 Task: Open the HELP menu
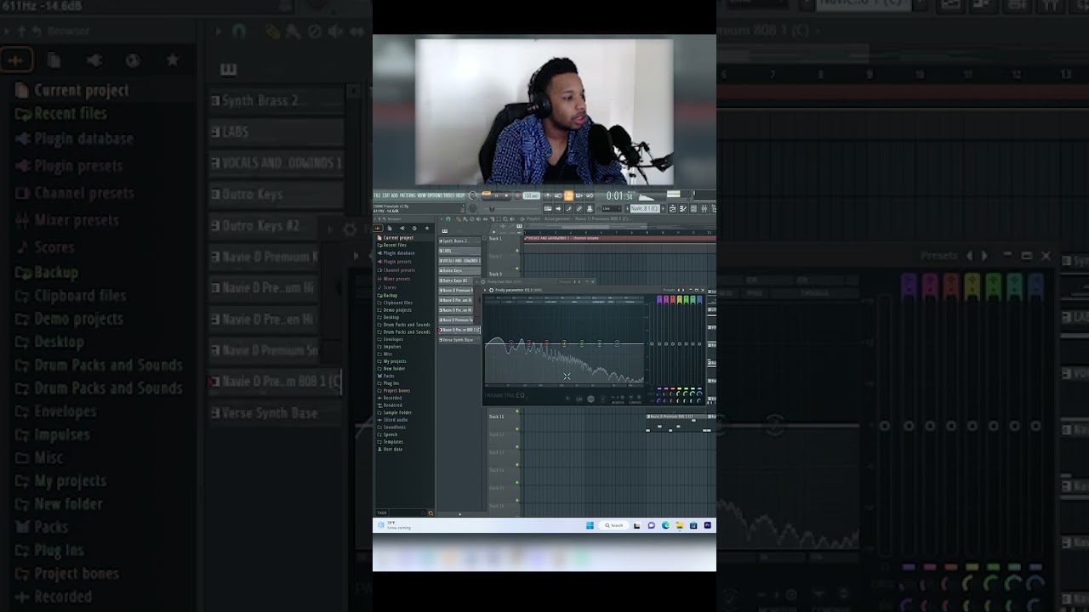pos(460,195)
